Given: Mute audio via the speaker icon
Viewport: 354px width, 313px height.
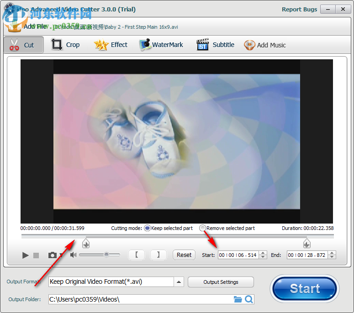Looking at the screenshot, I should (x=73, y=255).
